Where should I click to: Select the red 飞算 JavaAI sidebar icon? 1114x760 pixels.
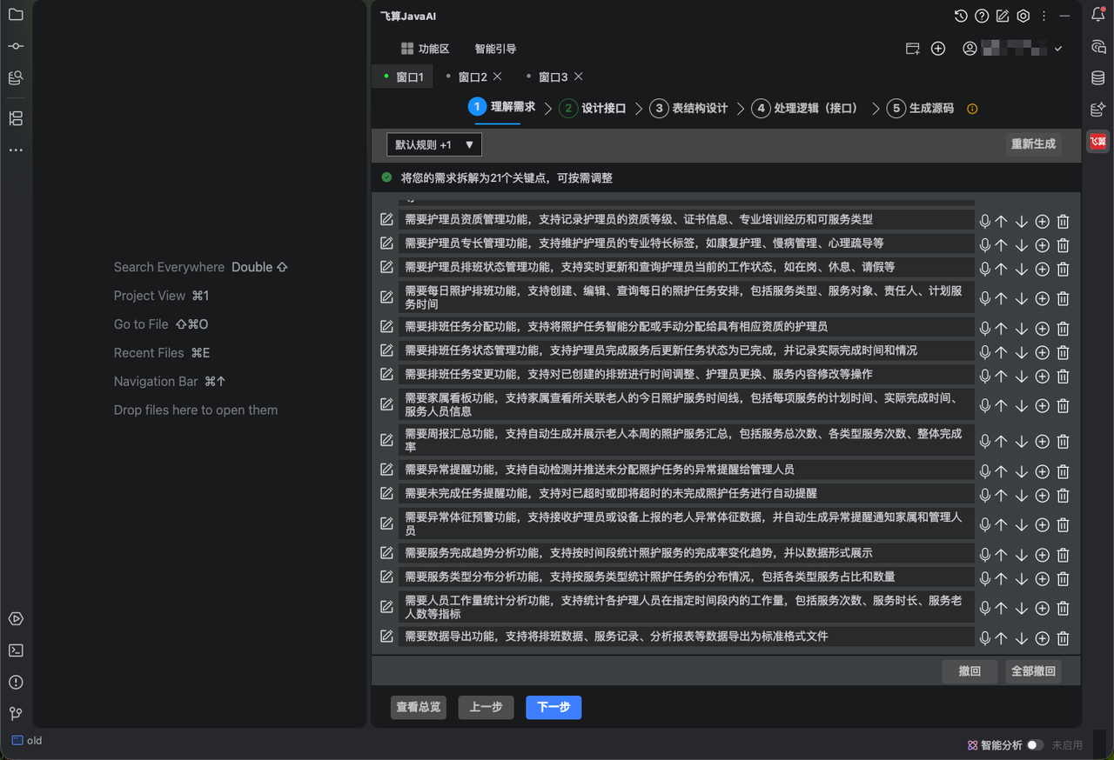[1098, 141]
